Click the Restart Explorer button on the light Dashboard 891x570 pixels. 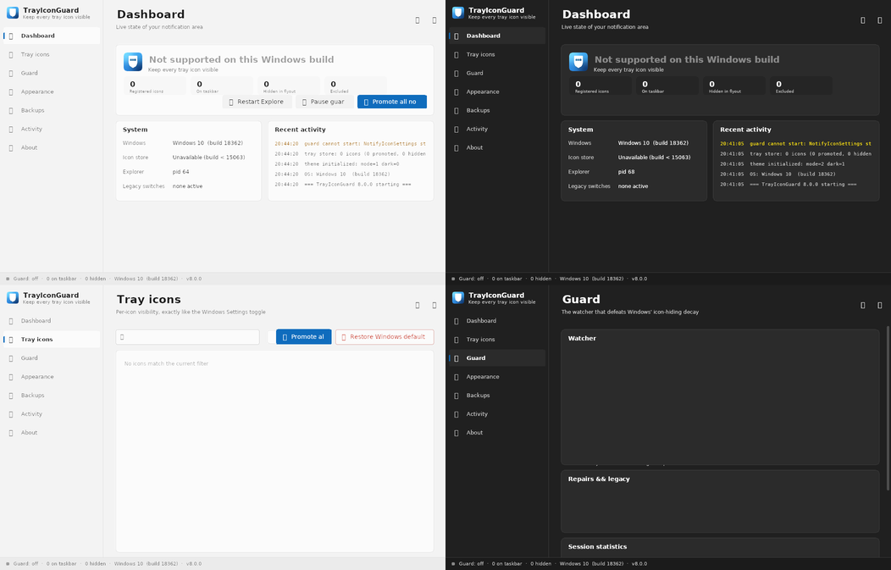(257, 102)
